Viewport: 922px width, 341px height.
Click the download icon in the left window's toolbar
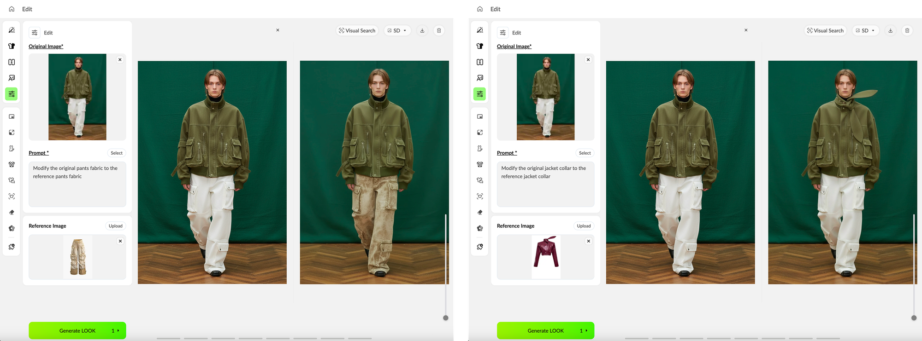(x=422, y=31)
